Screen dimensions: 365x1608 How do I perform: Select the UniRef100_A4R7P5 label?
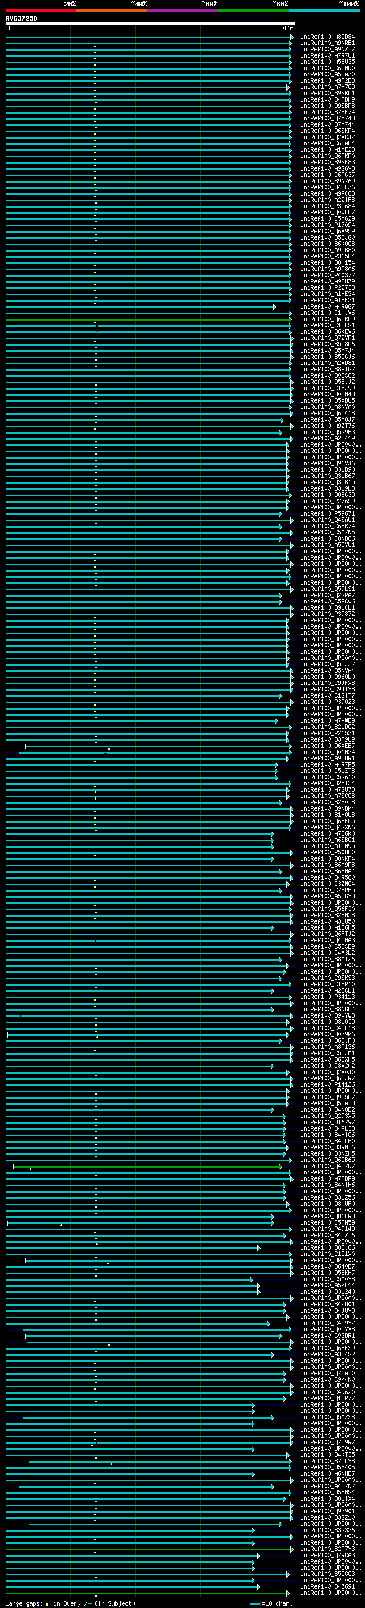(327, 765)
